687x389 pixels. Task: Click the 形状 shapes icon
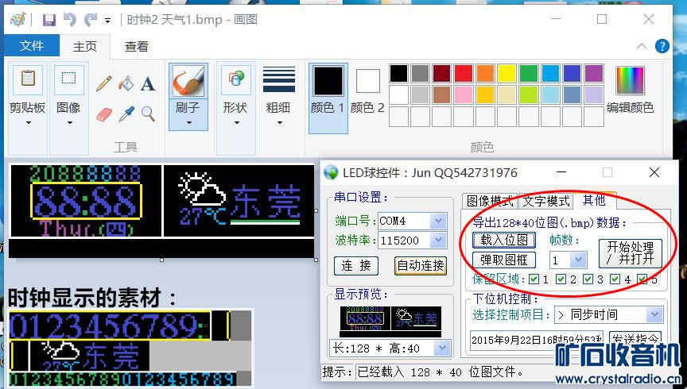[x=235, y=79]
